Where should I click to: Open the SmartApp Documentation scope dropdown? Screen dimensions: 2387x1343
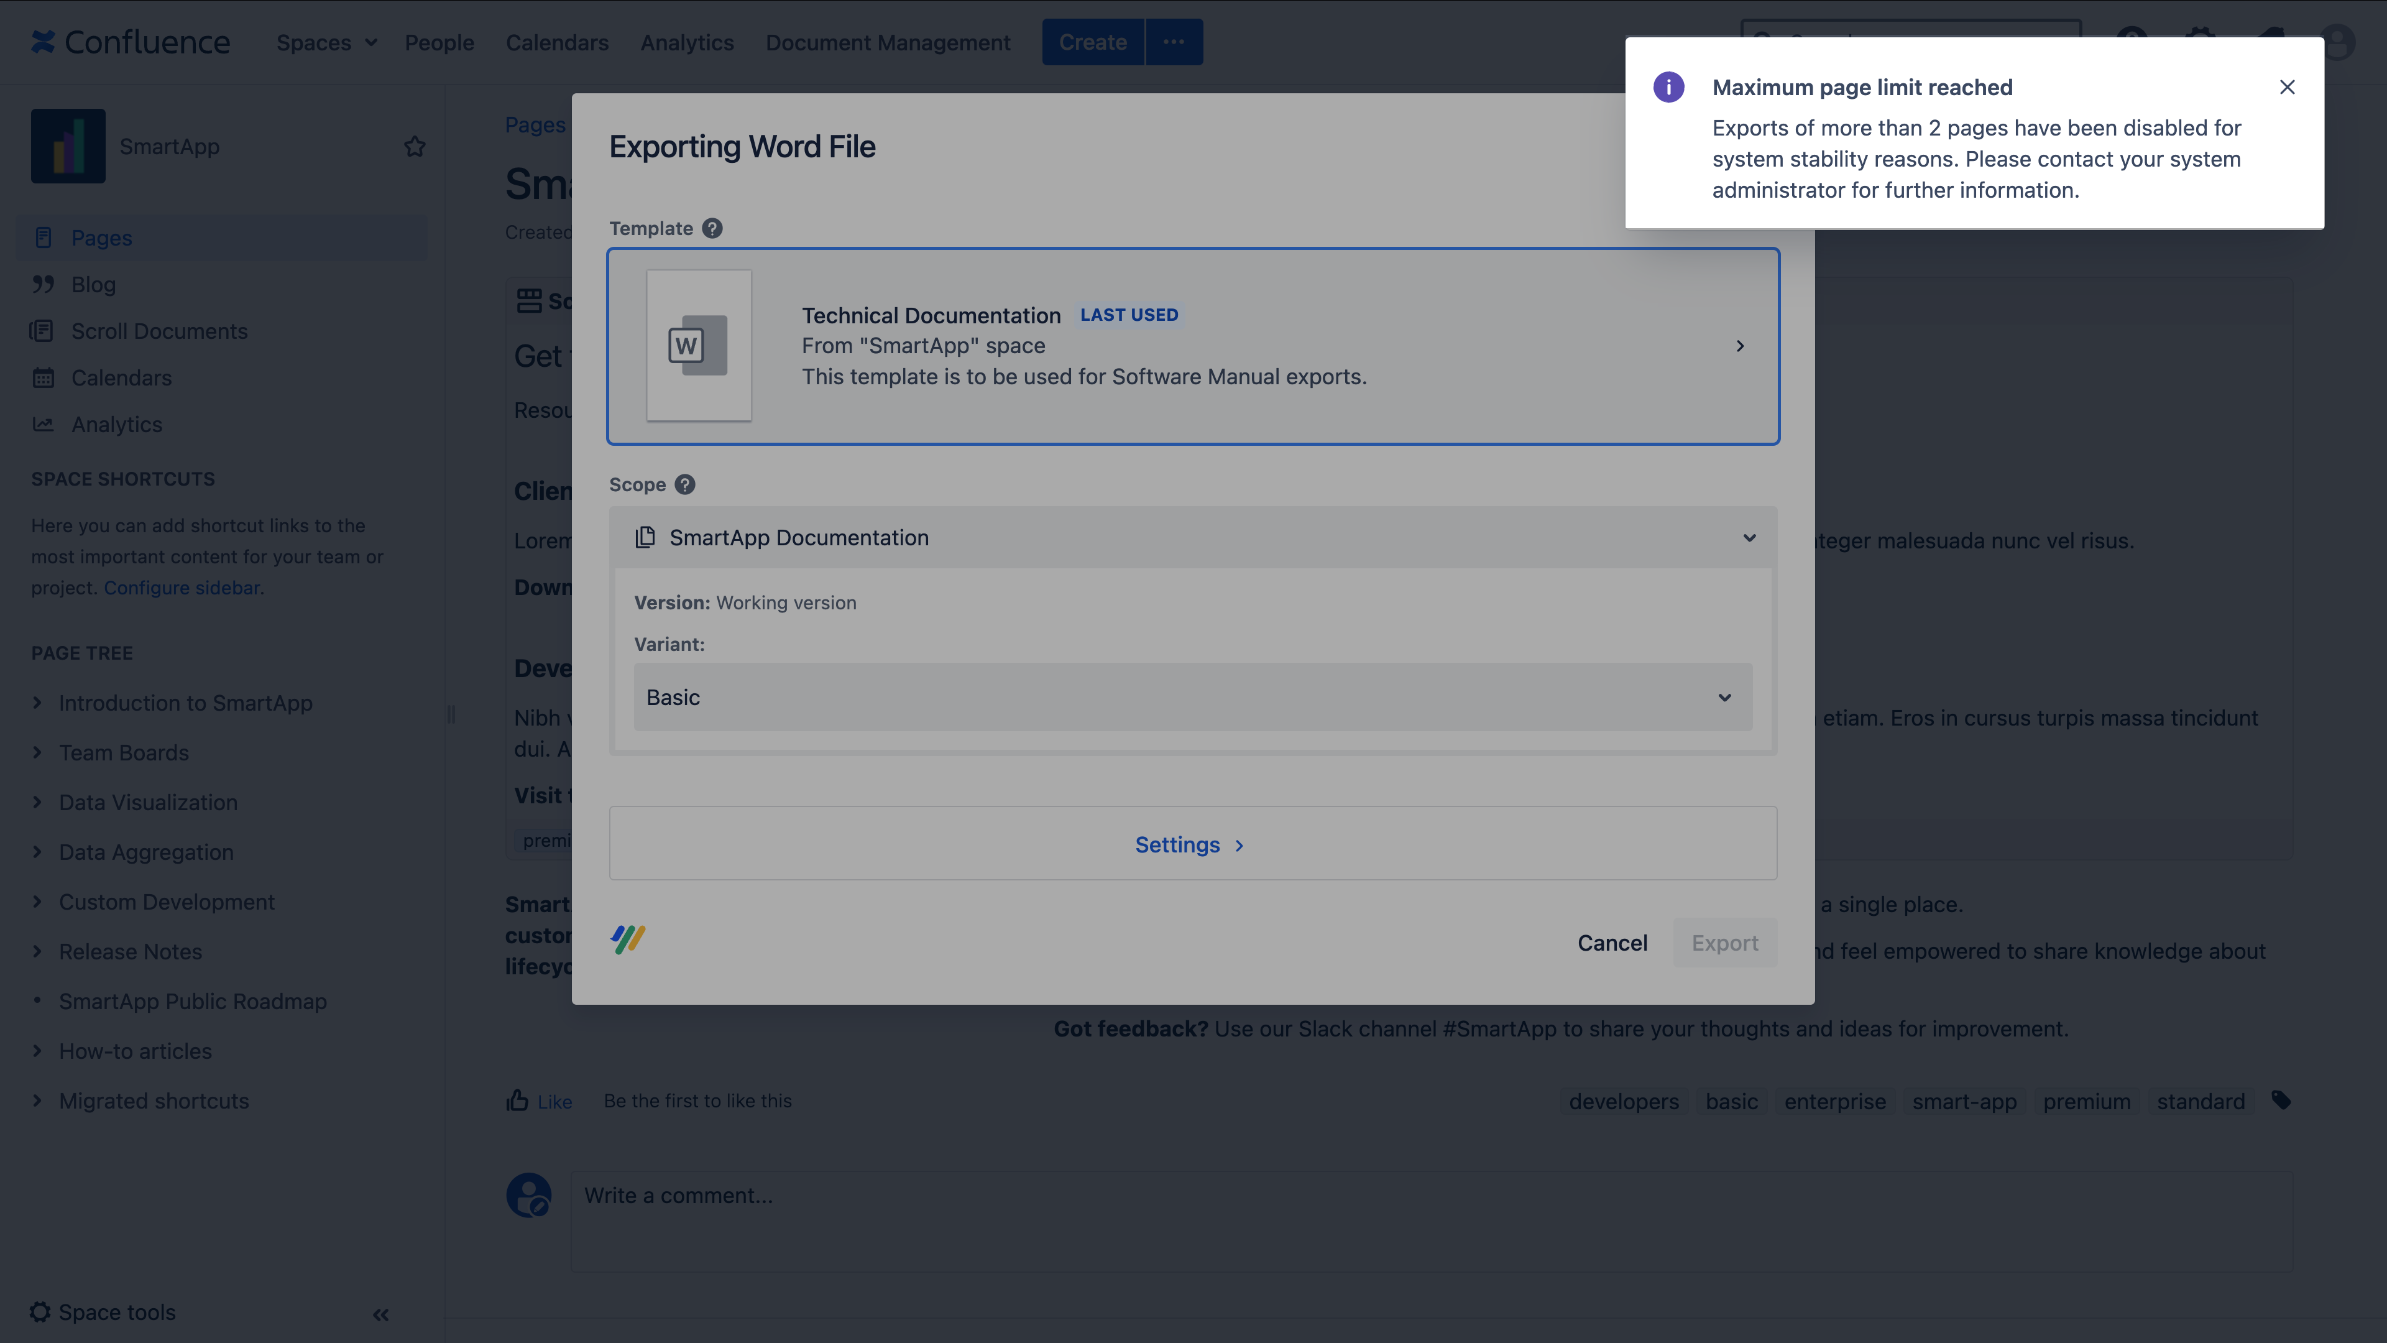click(x=1193, y=538)
